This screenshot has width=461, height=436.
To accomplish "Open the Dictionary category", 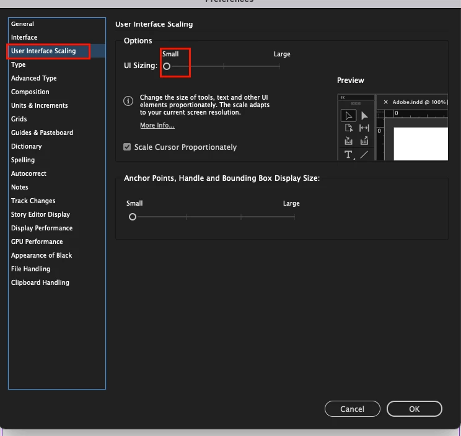I will pos(57,146).
